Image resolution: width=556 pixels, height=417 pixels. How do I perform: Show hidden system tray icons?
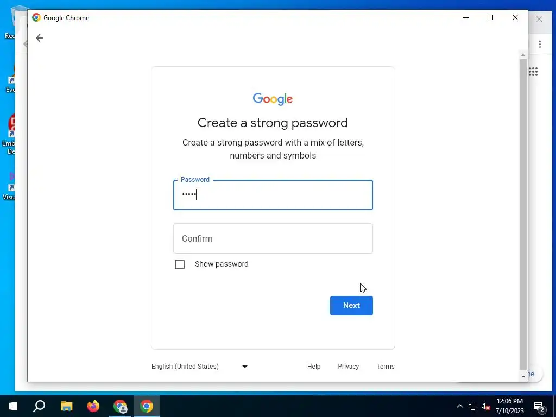(459, 406)
